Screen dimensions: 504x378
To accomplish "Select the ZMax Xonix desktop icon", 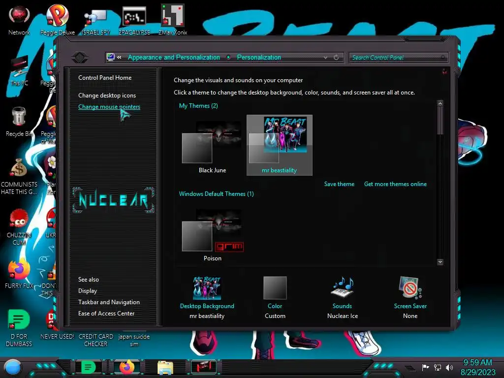I will pyautogui.click(x=173, y=20).
